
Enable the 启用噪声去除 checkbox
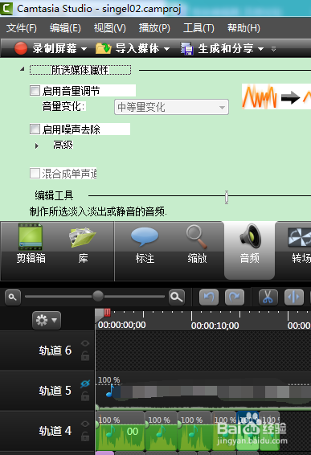[x=35, y=129]
